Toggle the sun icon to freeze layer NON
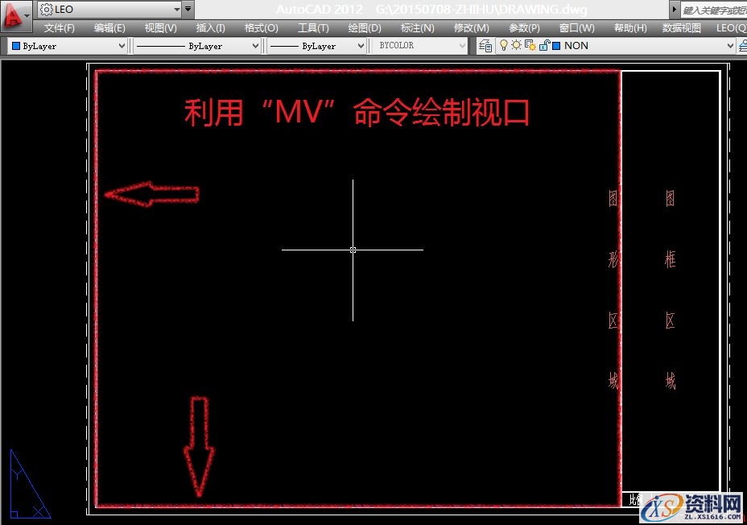This screenshot has width=747, height=525. 516,45
